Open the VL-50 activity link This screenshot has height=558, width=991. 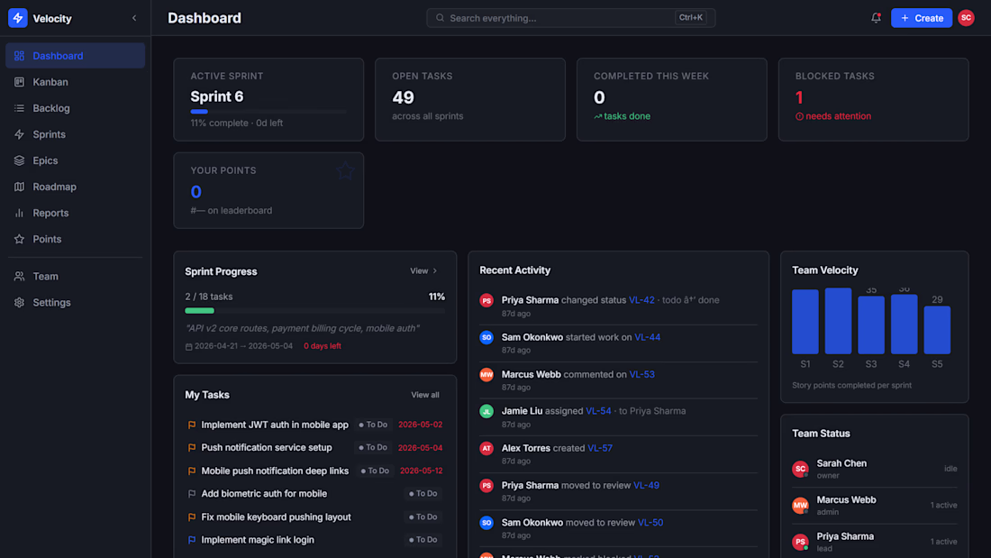coord(650,523)
